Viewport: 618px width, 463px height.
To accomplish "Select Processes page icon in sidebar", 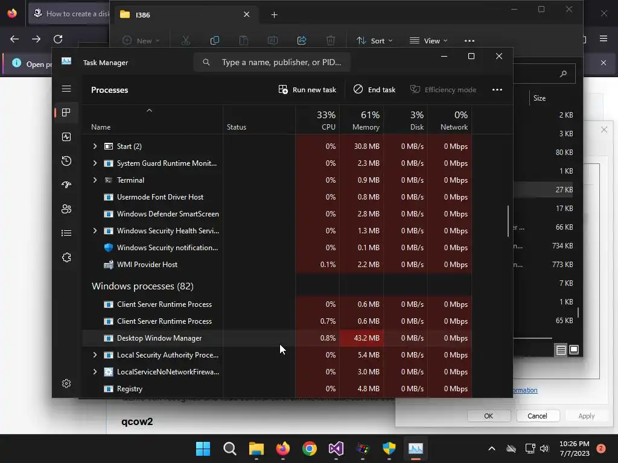I will 66,113.
